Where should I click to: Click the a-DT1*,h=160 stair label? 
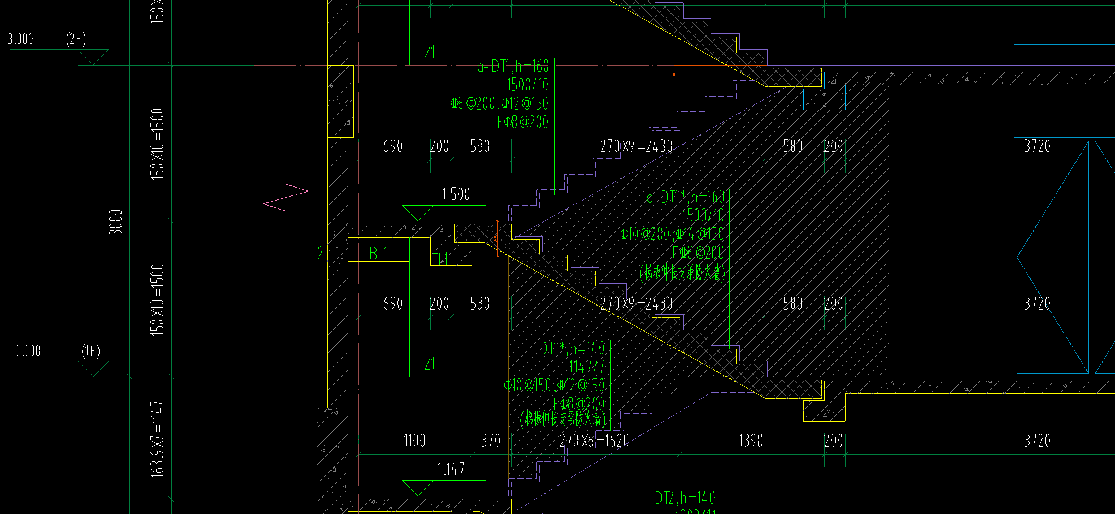click(x=685, y=197)
